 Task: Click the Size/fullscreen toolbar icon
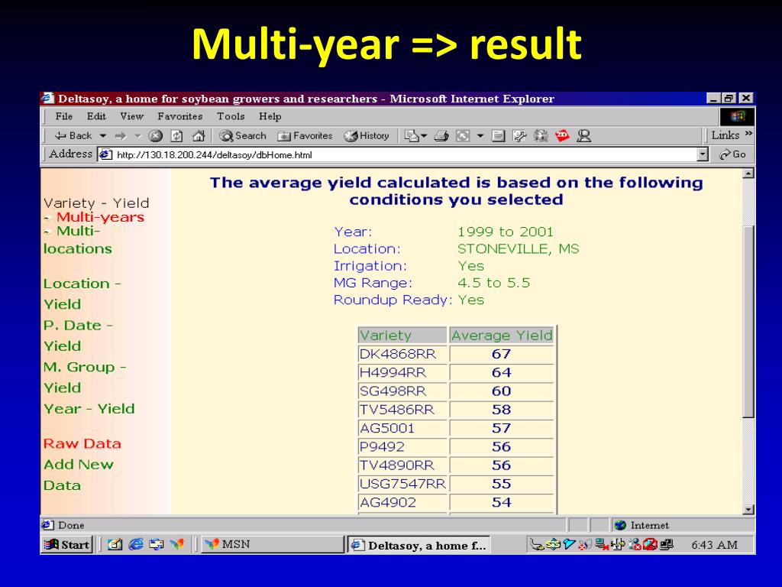coord(464,136)
